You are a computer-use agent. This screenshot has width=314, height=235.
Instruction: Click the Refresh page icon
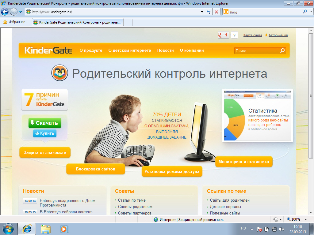click(x=209, y=12)
